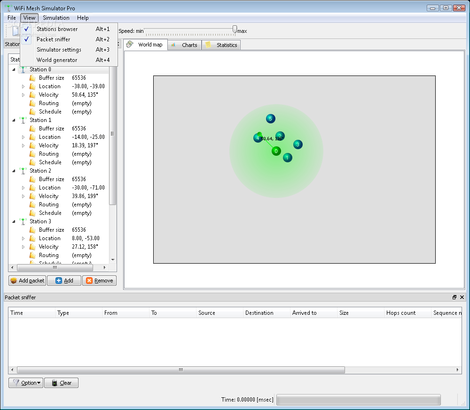Click the World map tab icon
470x410 pixels.
tap(130, 45)
